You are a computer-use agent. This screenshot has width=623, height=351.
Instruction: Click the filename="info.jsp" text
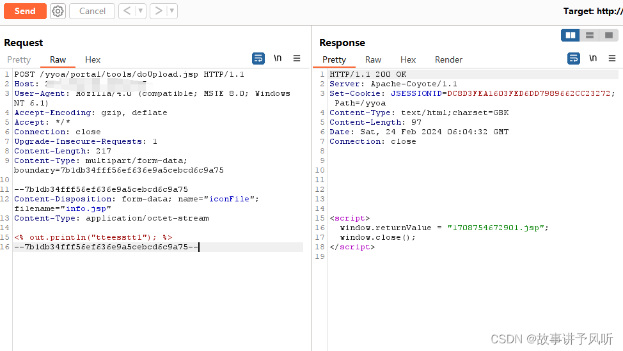pyautogui.click(x=63, y=208)
